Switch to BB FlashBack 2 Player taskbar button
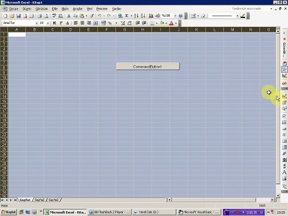 point(110,212)
